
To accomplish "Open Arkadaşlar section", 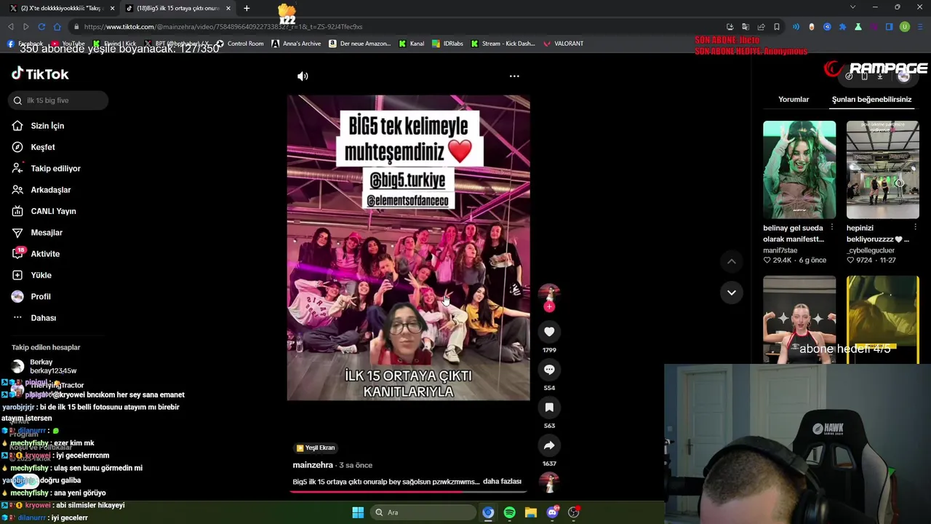I will coord(51,190).
